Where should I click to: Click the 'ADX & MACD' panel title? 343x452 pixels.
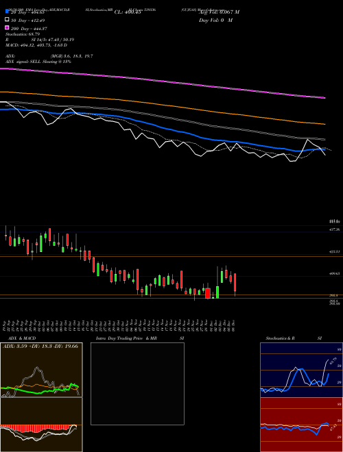pyautogui.click(x=22, y=338)
